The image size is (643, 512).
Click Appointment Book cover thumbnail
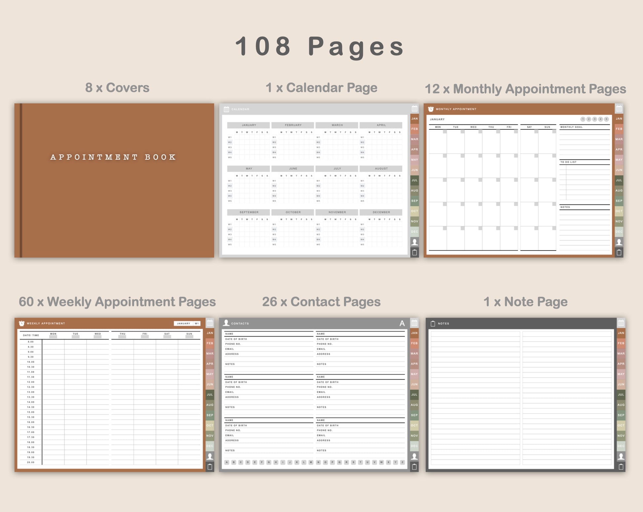pos(114,181)
